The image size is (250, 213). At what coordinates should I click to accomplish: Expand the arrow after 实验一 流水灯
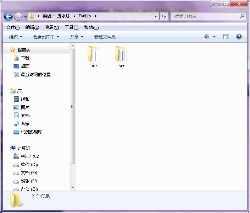pyautogui.click(x=74, y=16)
